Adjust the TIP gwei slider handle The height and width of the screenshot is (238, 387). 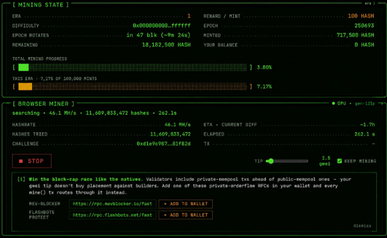tap(271, 161)
